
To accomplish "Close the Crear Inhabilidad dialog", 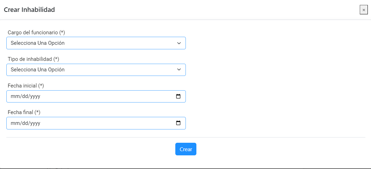I will [x=364, y=10].
